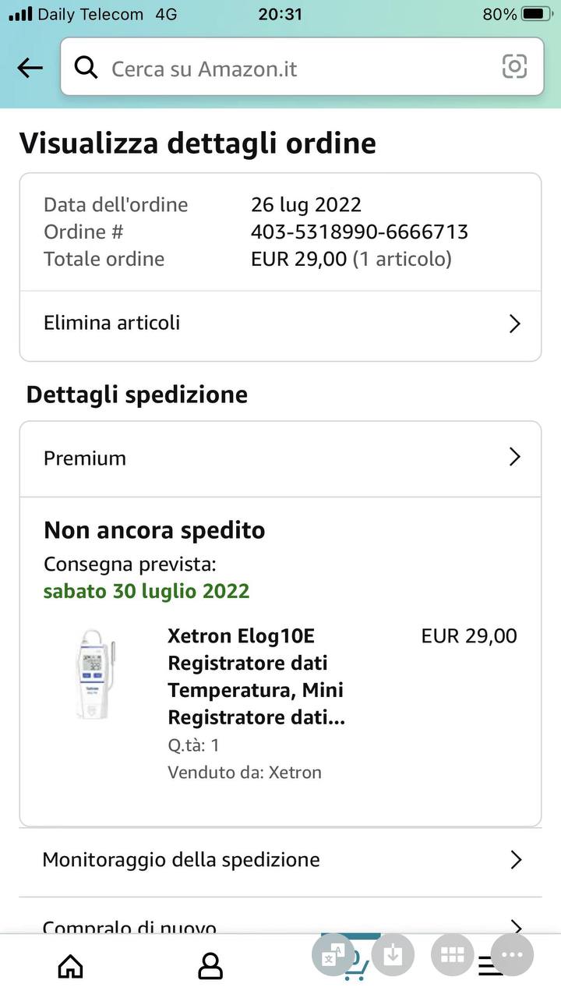
Task: Tap the floating translate overlay button
Action: (x=333, y=955)
